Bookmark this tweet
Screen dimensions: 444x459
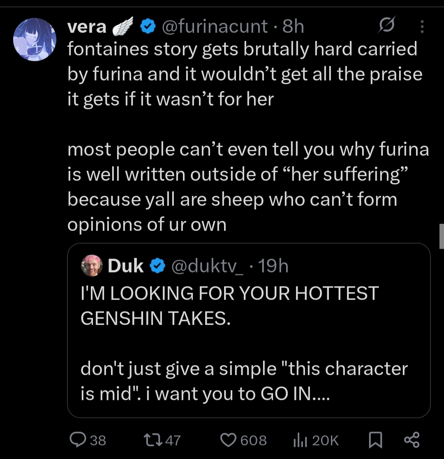[x=375, y=440]
